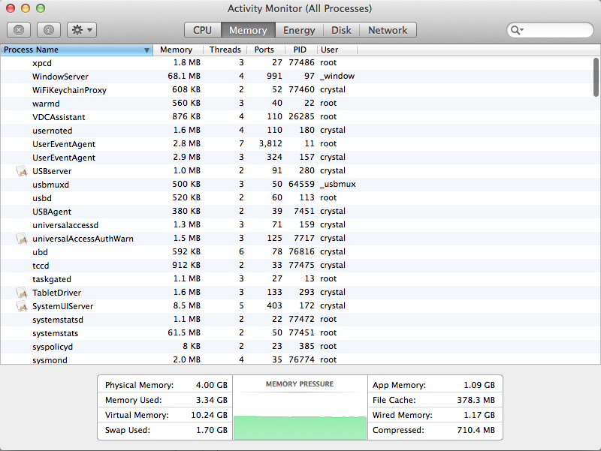Click the _window user cell
The width and height of the screenshot is (601, 451).
[337, 76]
